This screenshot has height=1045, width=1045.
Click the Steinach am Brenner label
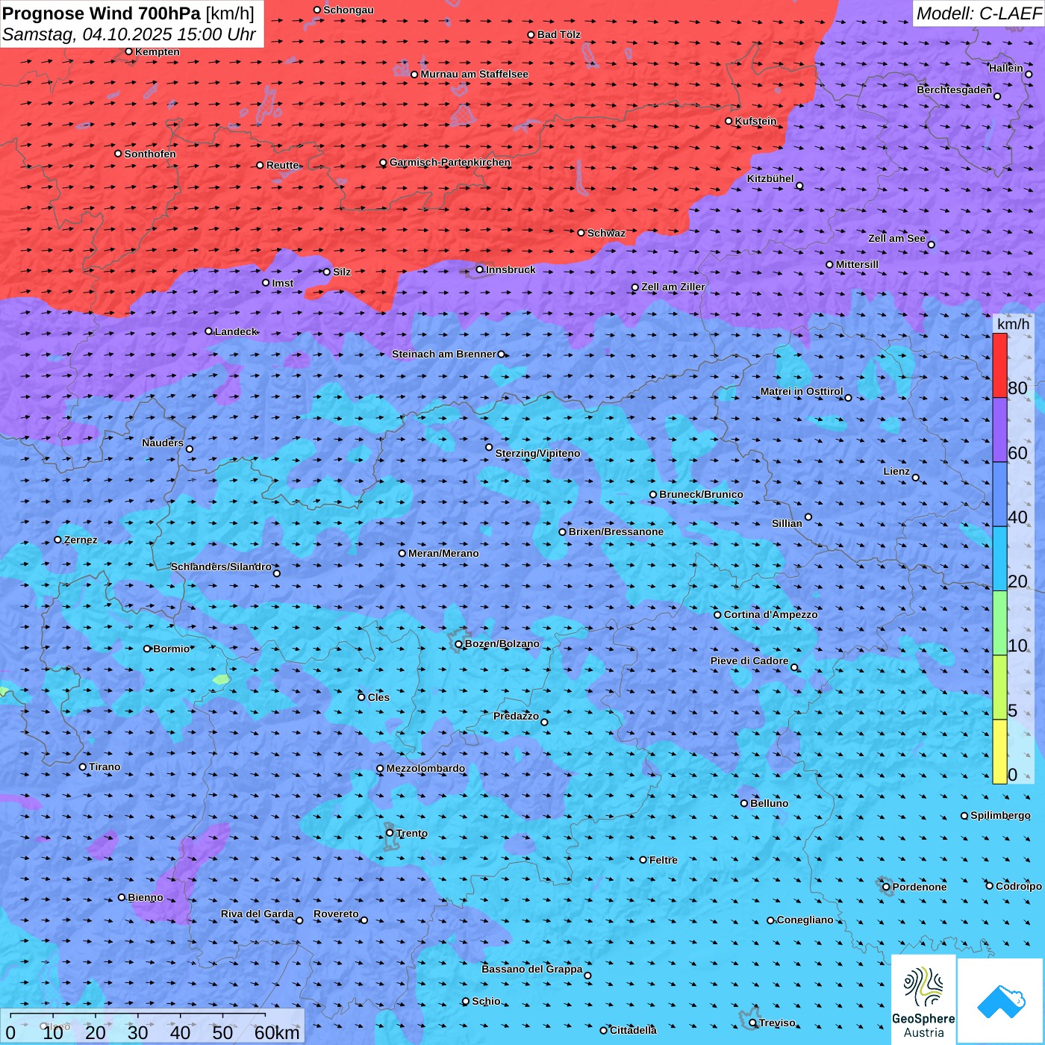(x=443, y=354)
